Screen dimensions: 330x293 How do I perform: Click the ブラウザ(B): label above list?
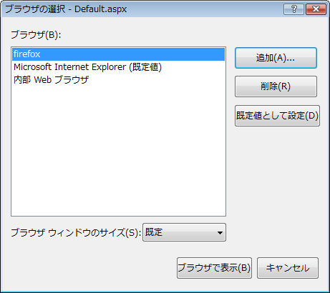tap(36, 35)
